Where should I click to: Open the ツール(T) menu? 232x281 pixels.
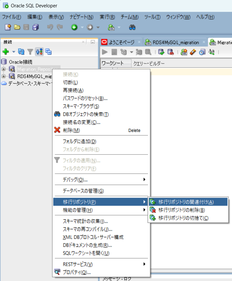152,17
